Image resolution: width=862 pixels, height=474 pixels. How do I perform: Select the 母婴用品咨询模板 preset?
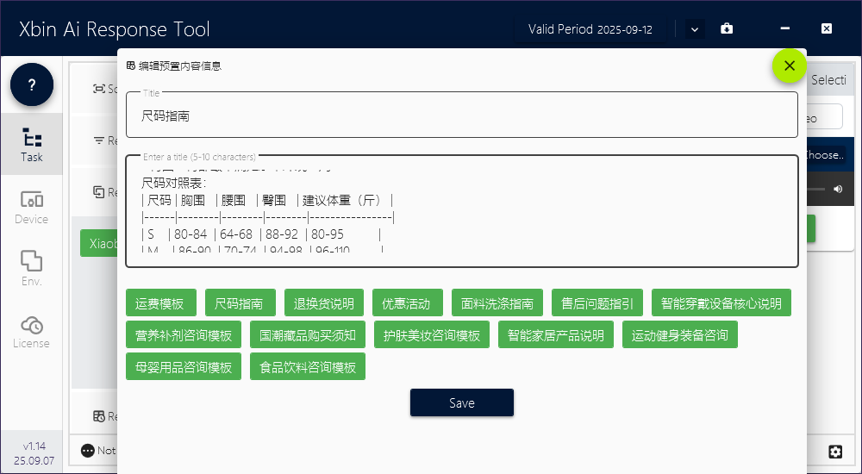click(x=184, y=367)
